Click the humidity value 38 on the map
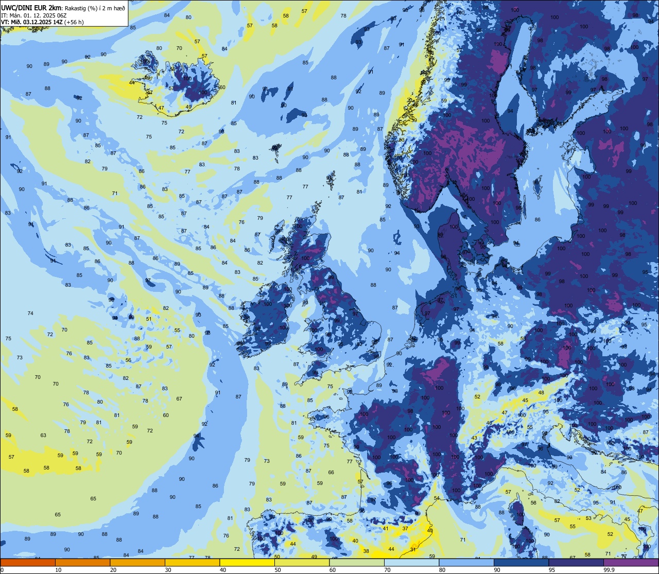 pos(366,551)
